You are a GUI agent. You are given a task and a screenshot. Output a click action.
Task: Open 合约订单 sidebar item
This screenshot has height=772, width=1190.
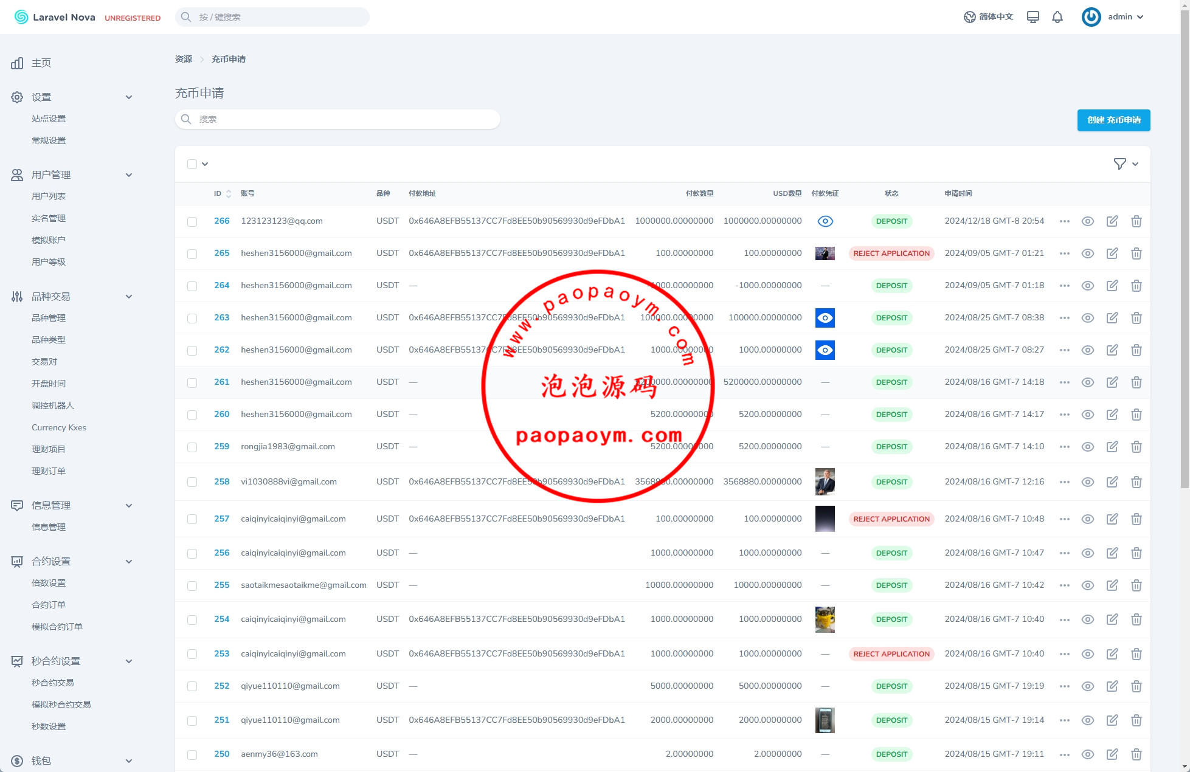[49, 605]
